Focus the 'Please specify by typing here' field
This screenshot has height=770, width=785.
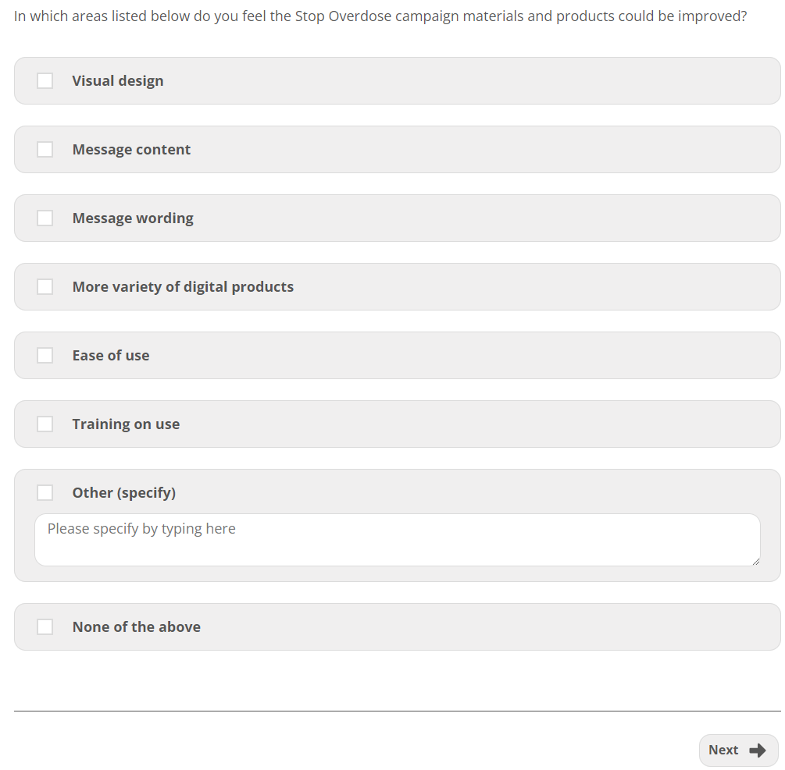[397, 539]
